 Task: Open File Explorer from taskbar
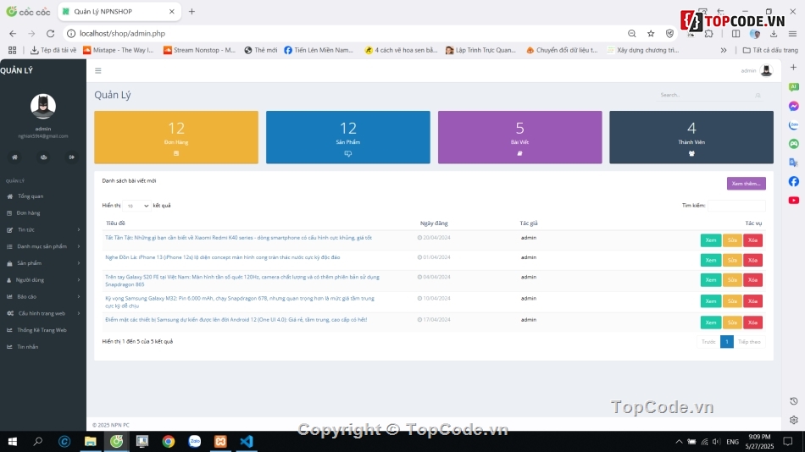tap(91, 441)
